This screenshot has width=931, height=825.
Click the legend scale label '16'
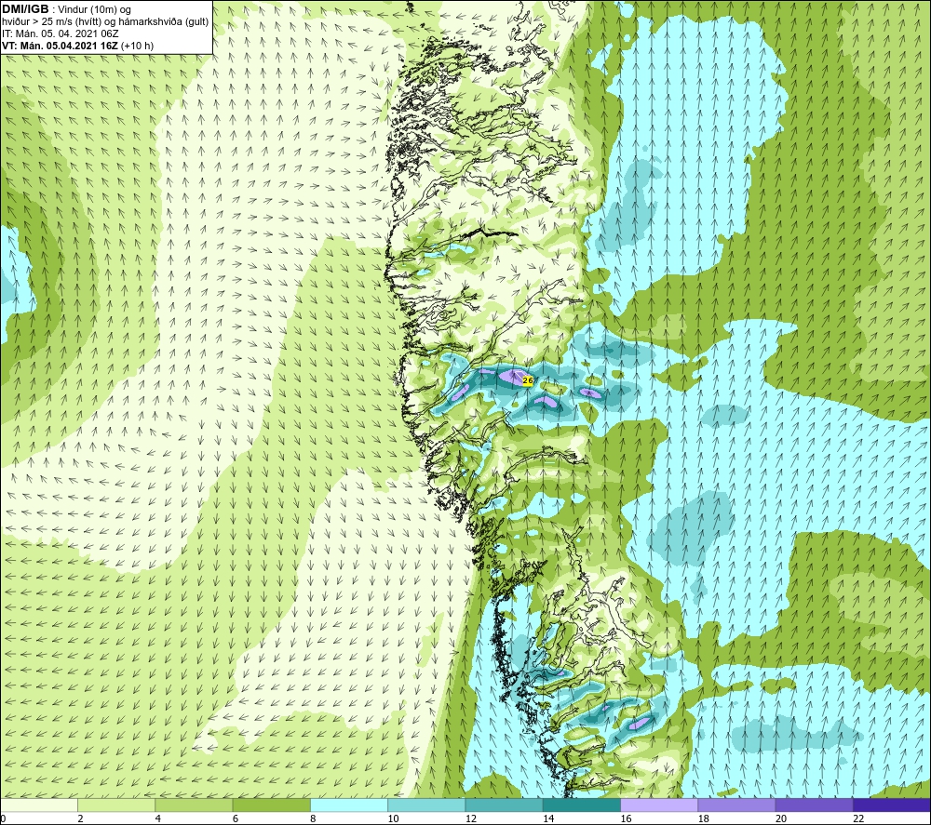[x=626, y=818]
